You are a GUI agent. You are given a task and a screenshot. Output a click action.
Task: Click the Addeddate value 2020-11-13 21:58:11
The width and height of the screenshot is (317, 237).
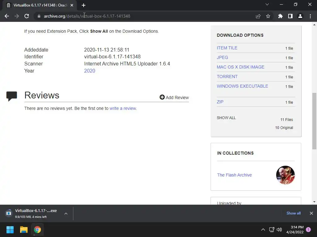coord(106,50)
